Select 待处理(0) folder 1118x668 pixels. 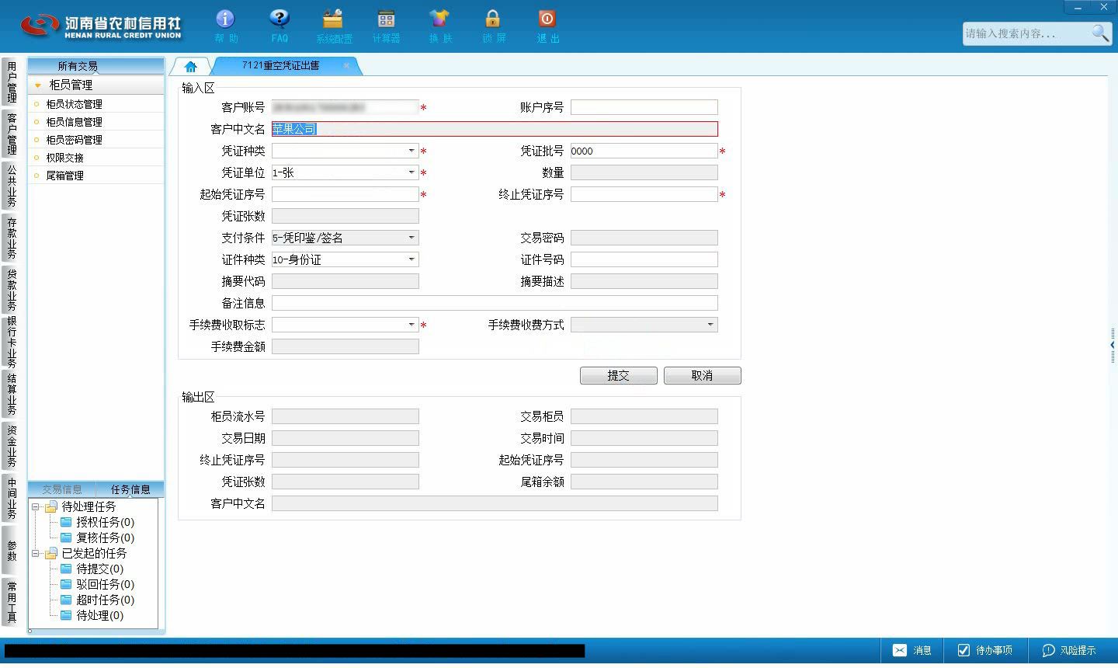92,615
